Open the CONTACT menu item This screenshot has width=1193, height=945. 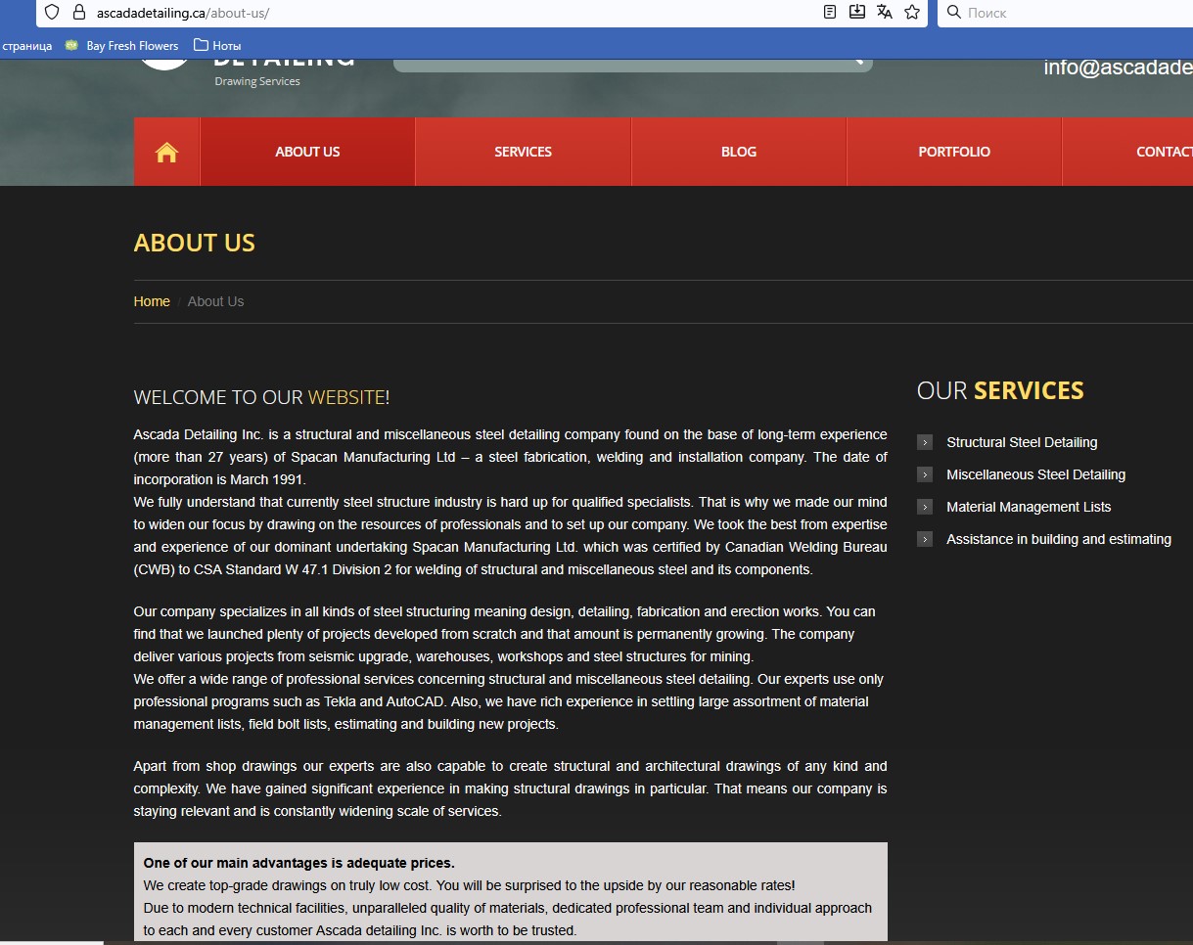click(1127, 152)
